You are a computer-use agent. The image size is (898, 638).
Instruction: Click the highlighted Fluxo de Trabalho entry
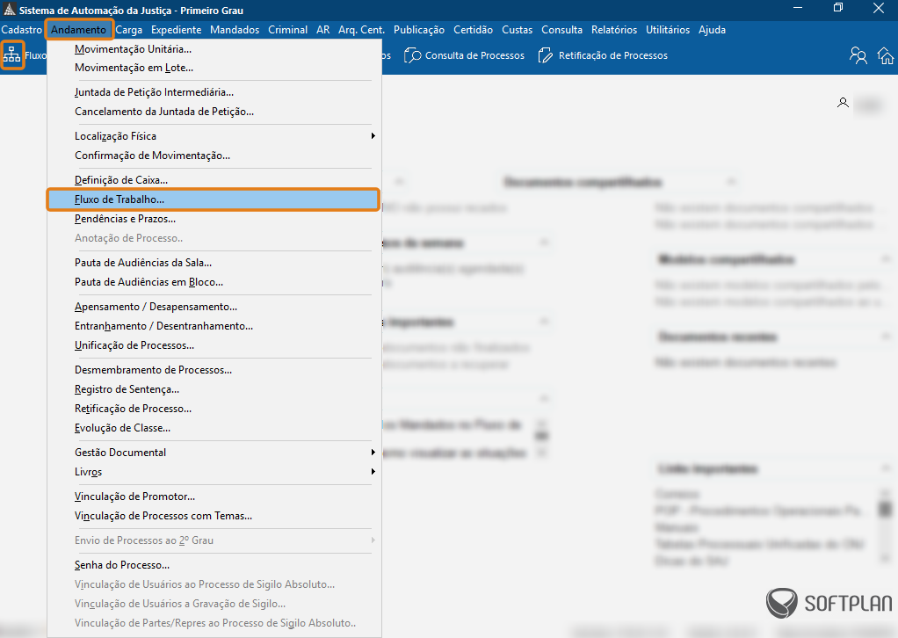(x=214, y=199)
